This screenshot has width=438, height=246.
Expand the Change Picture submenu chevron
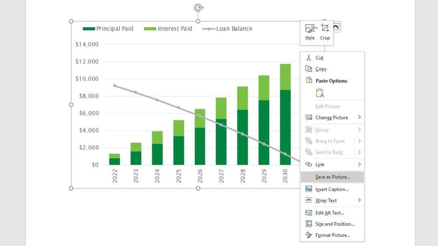359,117
